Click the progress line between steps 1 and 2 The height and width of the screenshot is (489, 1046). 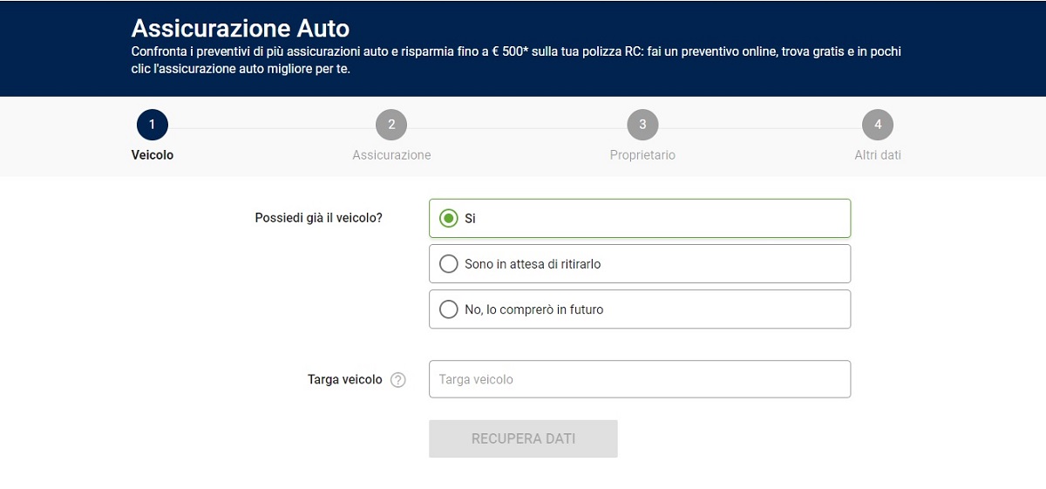pyautogui.click(x=272, y=128)
